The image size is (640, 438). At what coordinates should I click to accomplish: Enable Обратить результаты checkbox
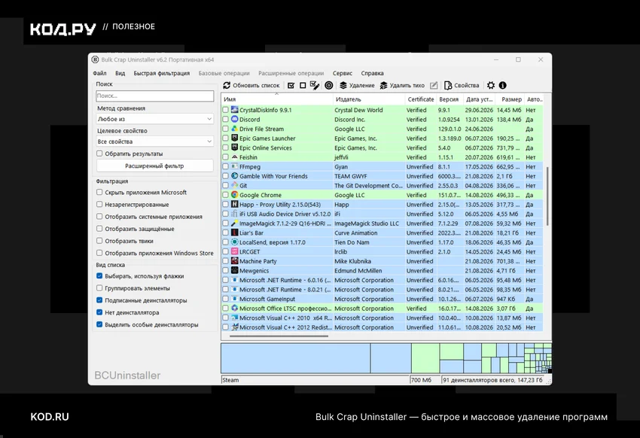pos(99,154)
